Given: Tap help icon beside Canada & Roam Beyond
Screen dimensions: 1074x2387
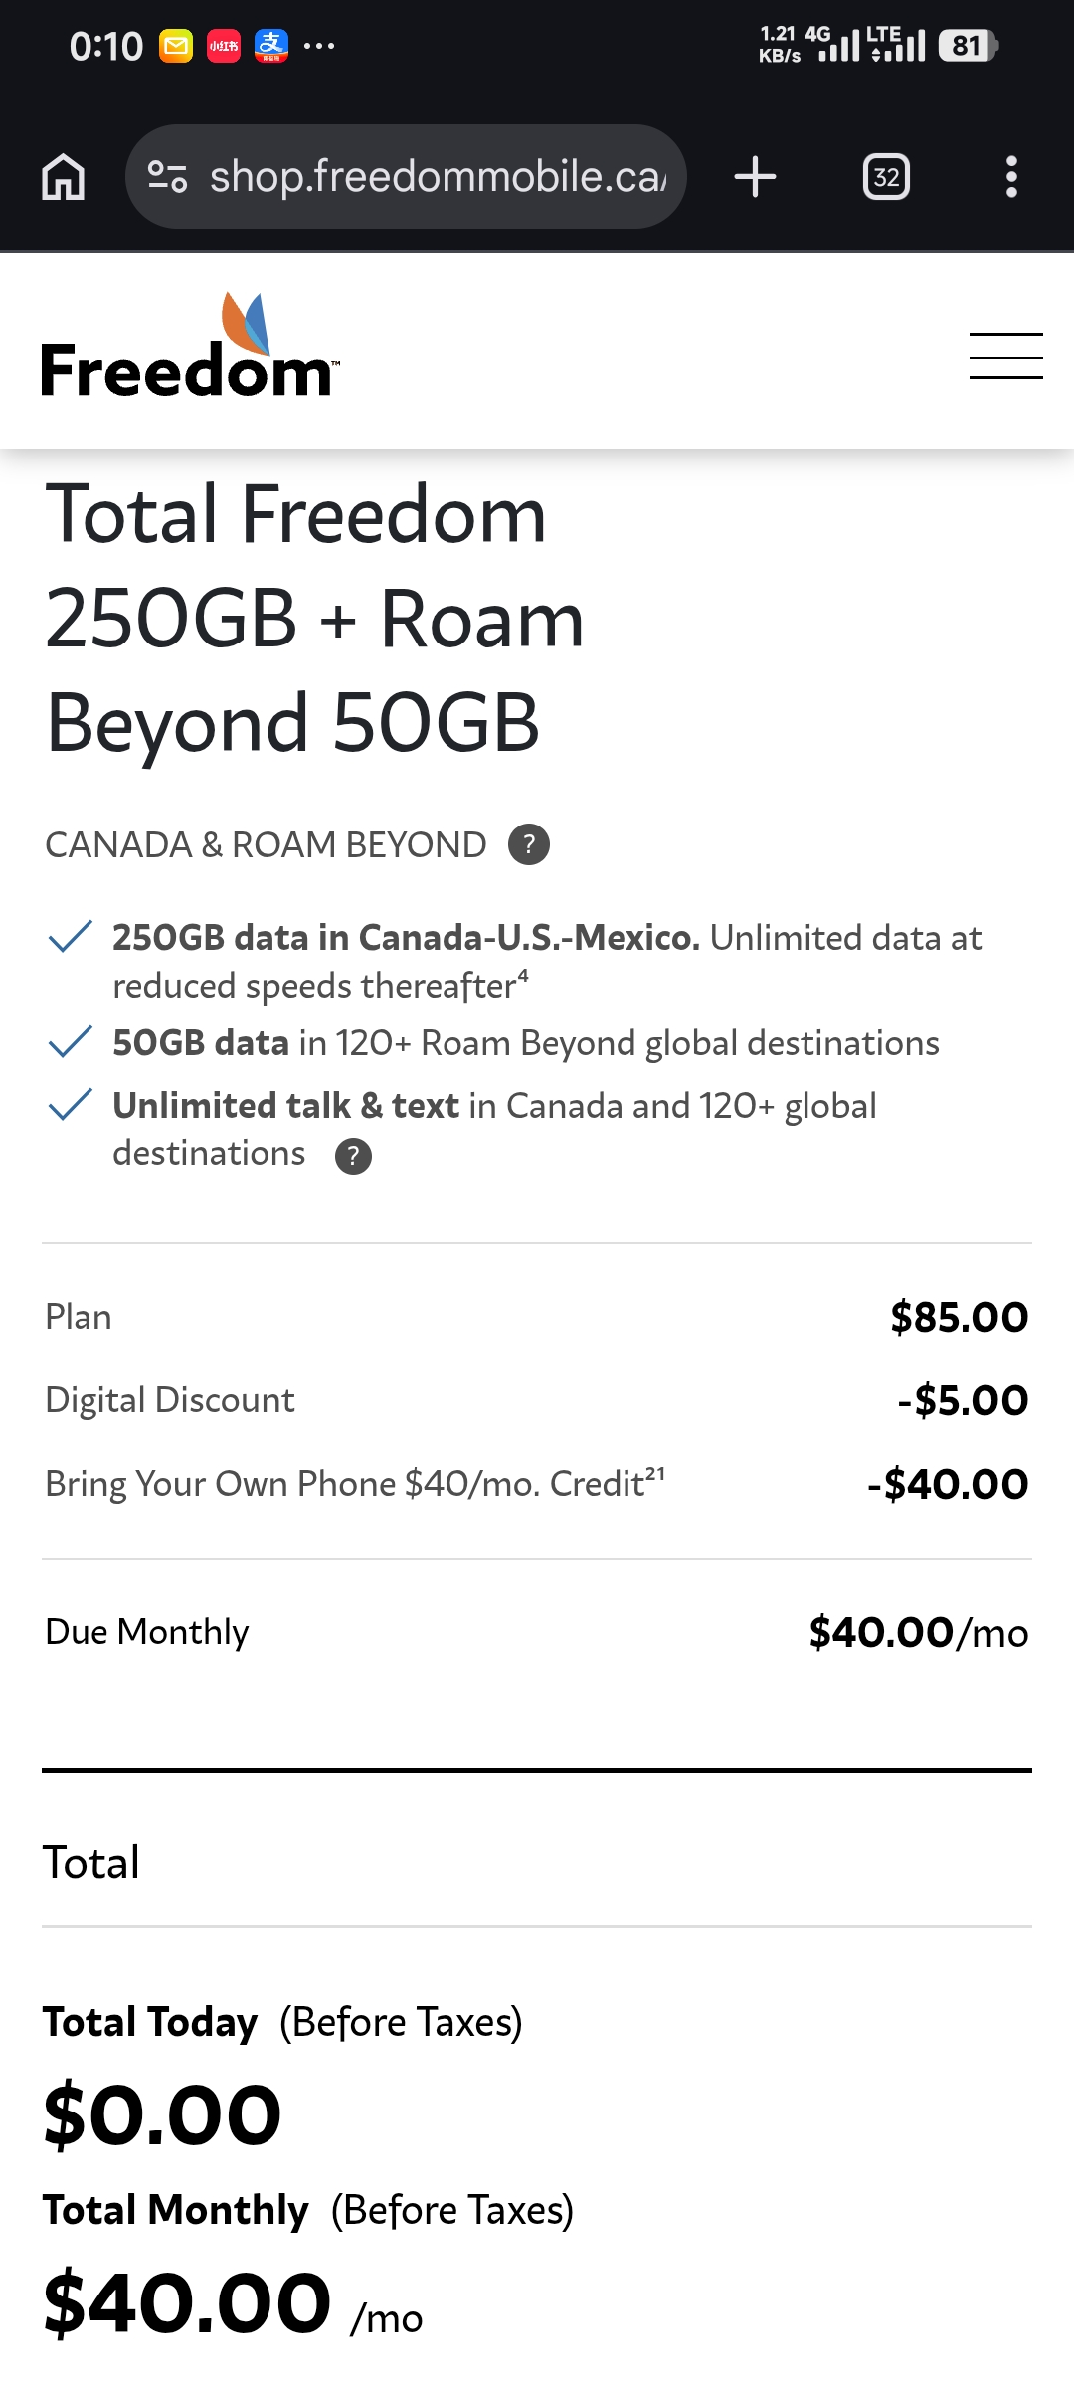Looking at the screenshot, I should 529,844.
